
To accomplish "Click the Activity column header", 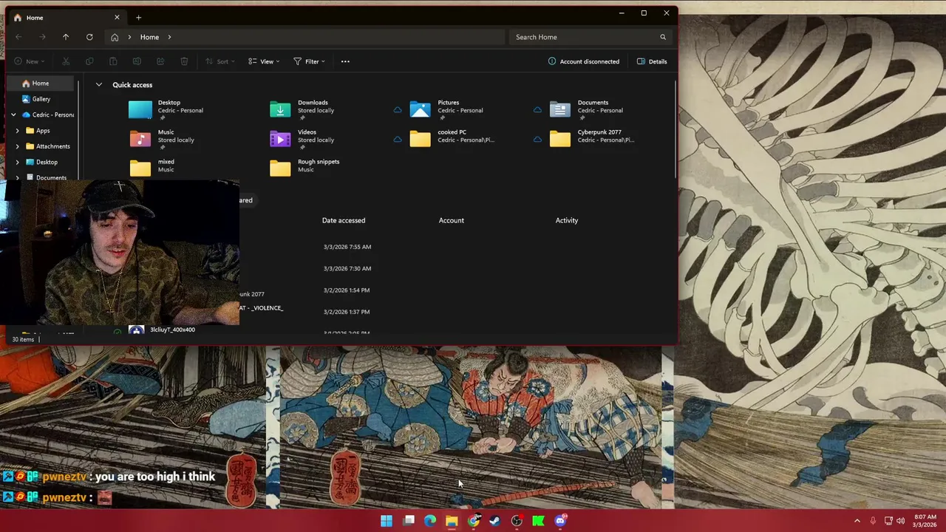I will 567,220.
